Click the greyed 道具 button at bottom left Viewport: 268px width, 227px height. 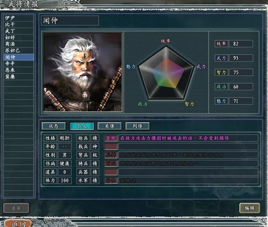click(x=16, y=208)
